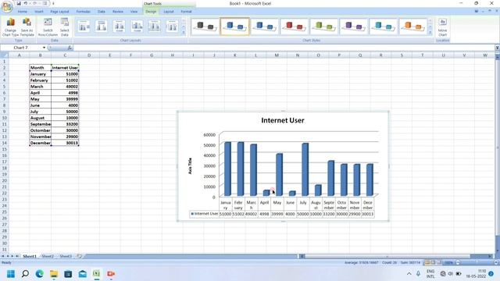Screen dimensions: 500x281
Task: Click Save As Template
Action: coord(27,27)
